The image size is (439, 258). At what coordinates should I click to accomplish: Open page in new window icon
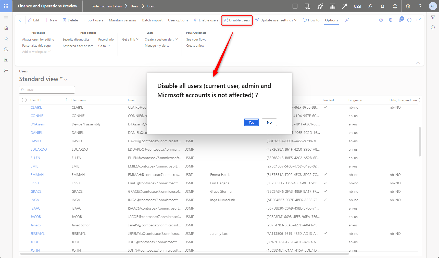pyautogui.click(x=419, y=20)
